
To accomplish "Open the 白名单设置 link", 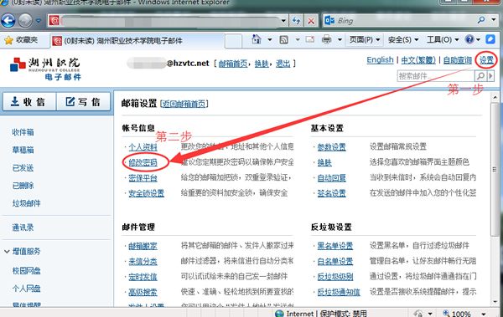I will coord(334,262).
